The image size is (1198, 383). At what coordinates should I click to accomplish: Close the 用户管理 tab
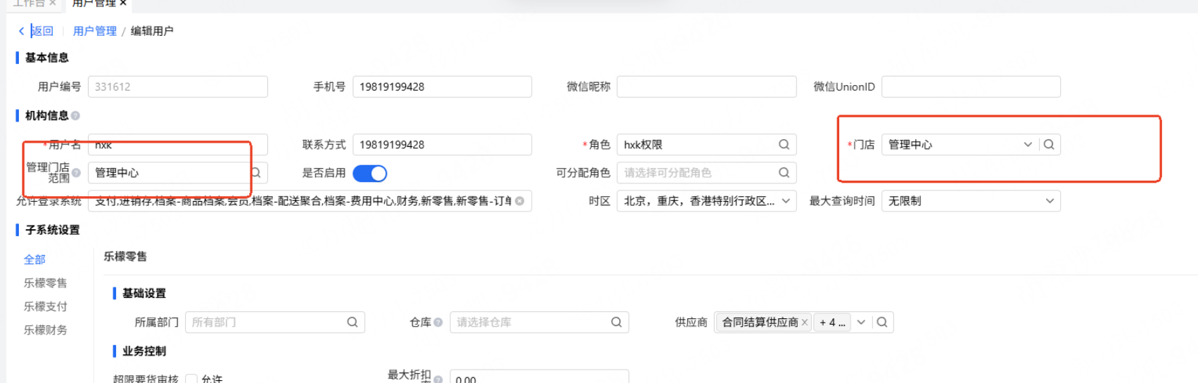click(x=123, y=4)
